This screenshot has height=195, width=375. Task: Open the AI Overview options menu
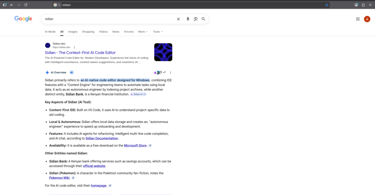[x=170, y=72]
